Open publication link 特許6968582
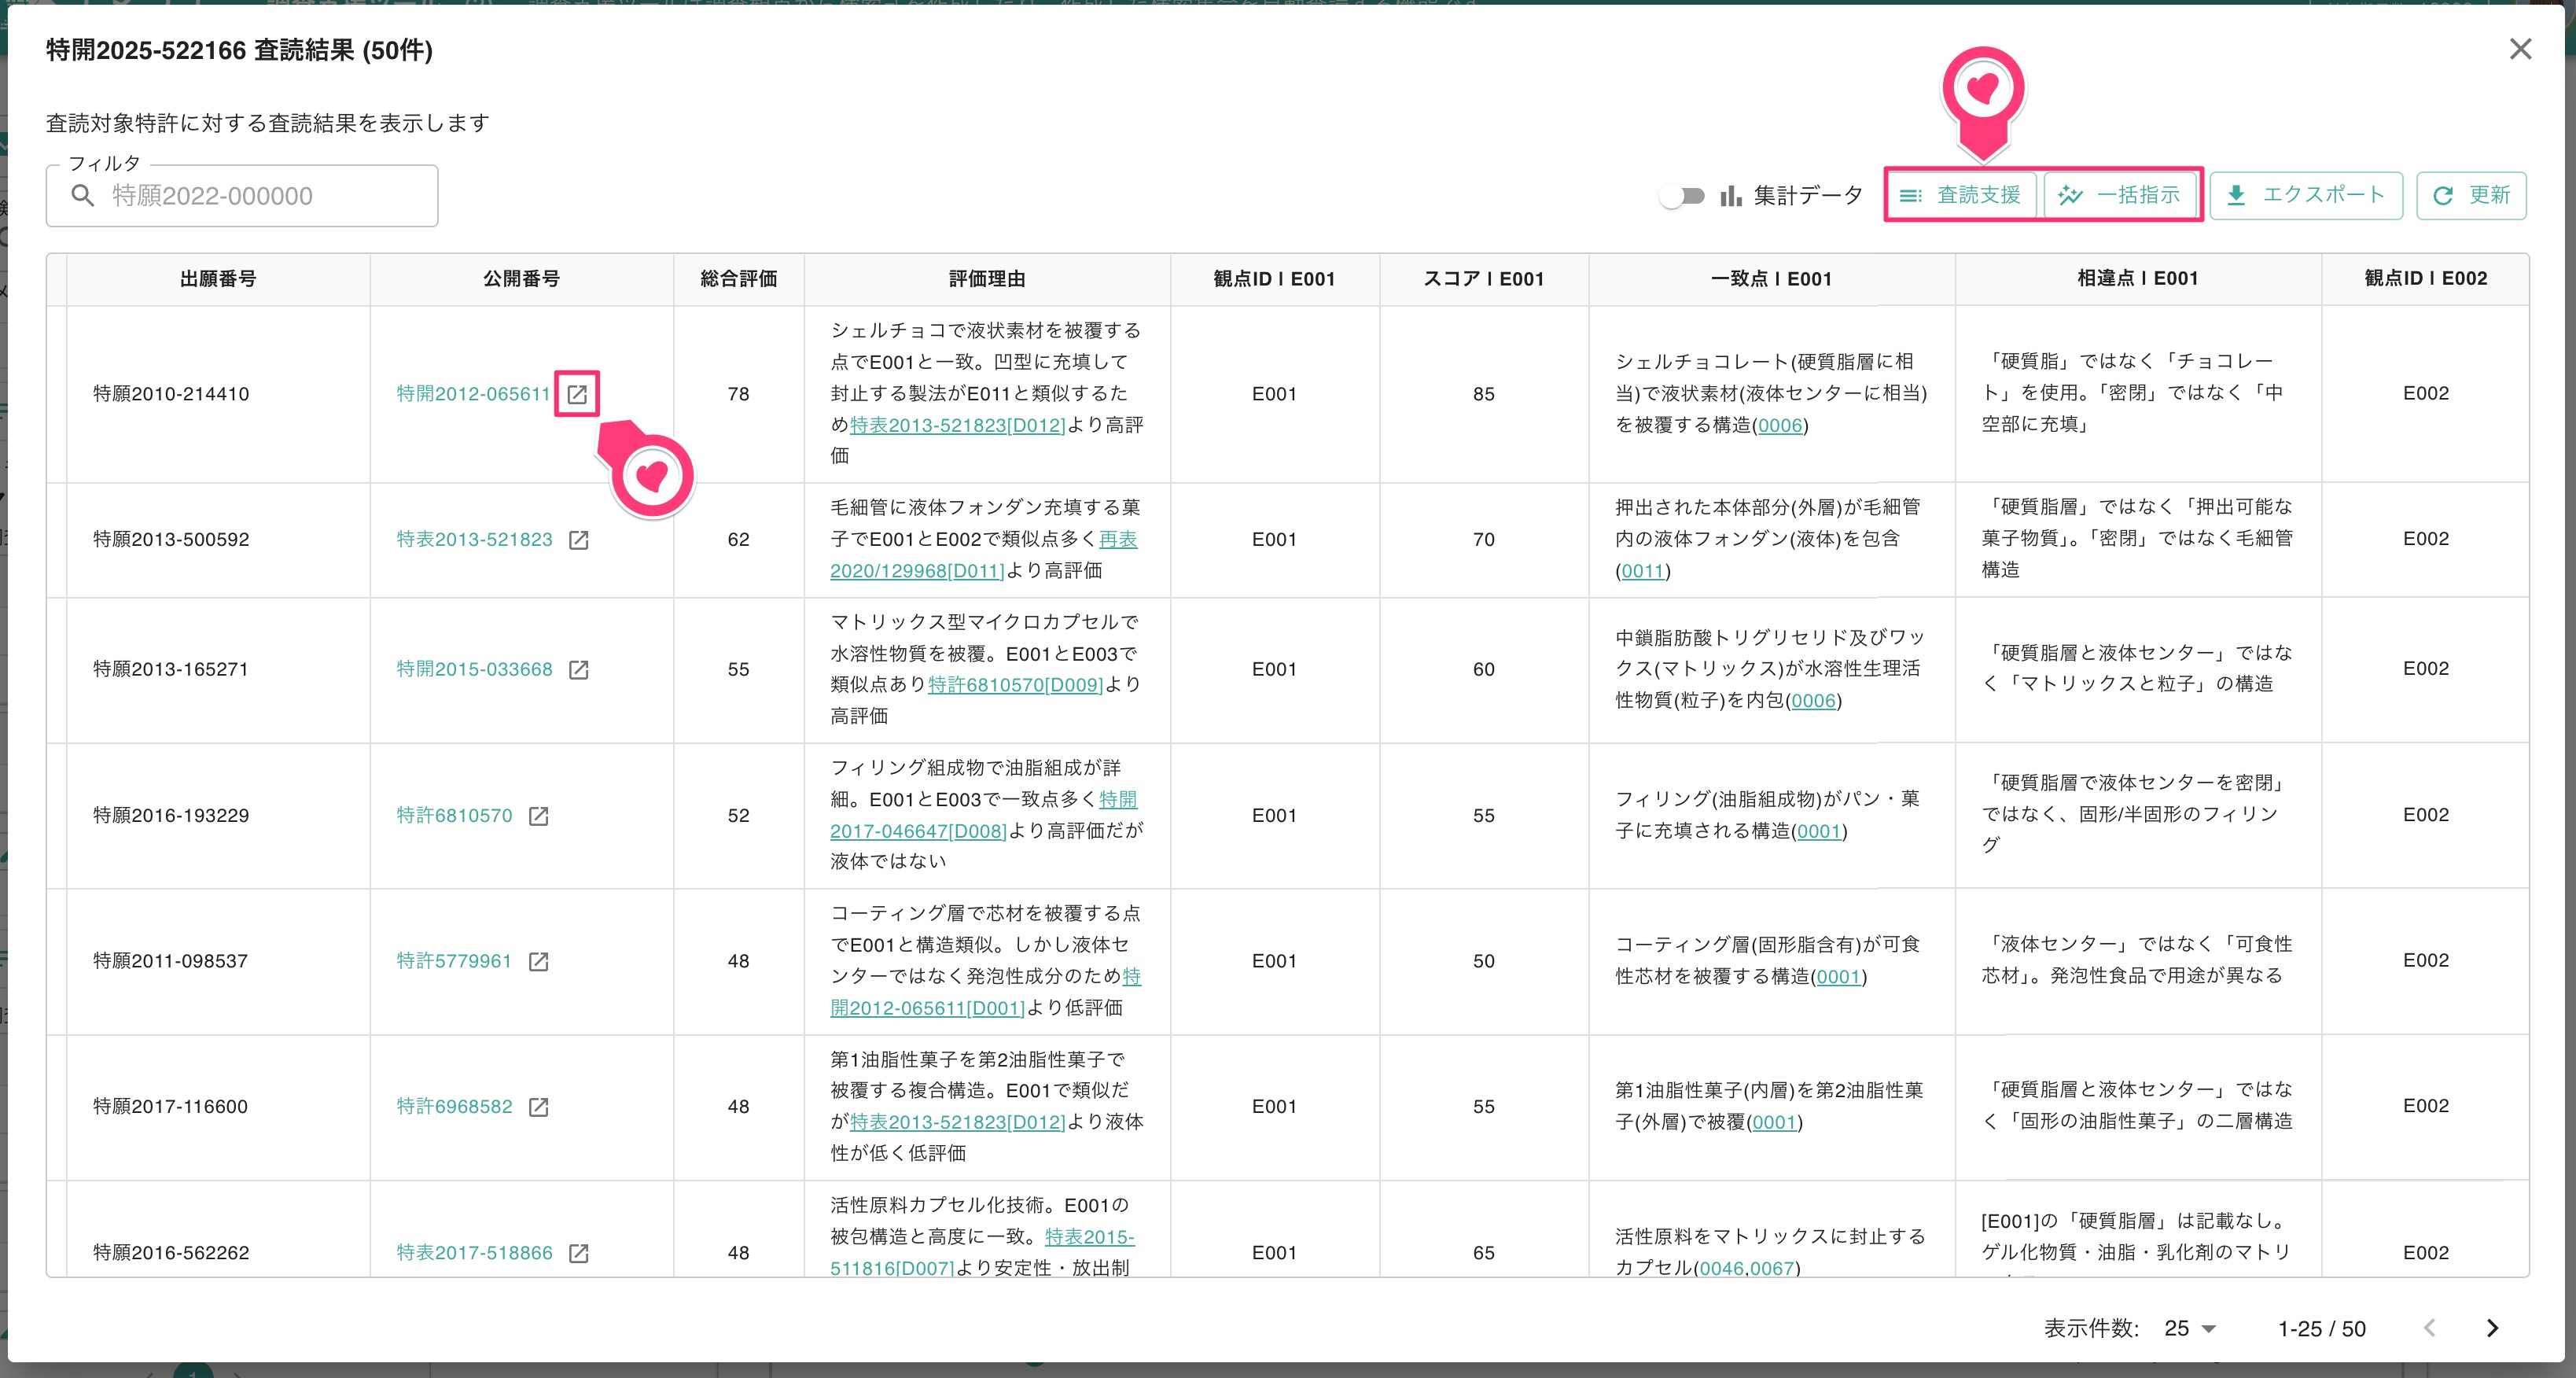Screen dimensions: 2576x1378 (x=454, y=1107)
